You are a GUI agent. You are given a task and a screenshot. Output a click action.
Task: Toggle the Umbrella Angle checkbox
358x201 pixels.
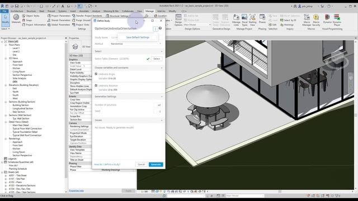click(x=96, y=74)
